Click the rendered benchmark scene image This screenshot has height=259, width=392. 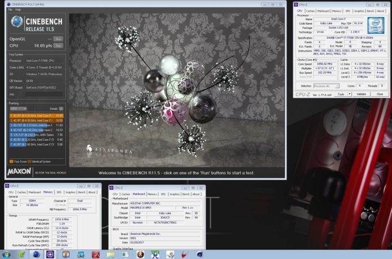[176, 90]
